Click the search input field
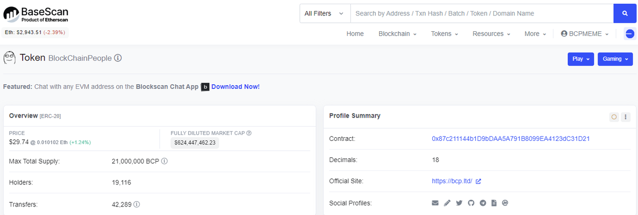This screenshot has width=638, height=215. 482,13
